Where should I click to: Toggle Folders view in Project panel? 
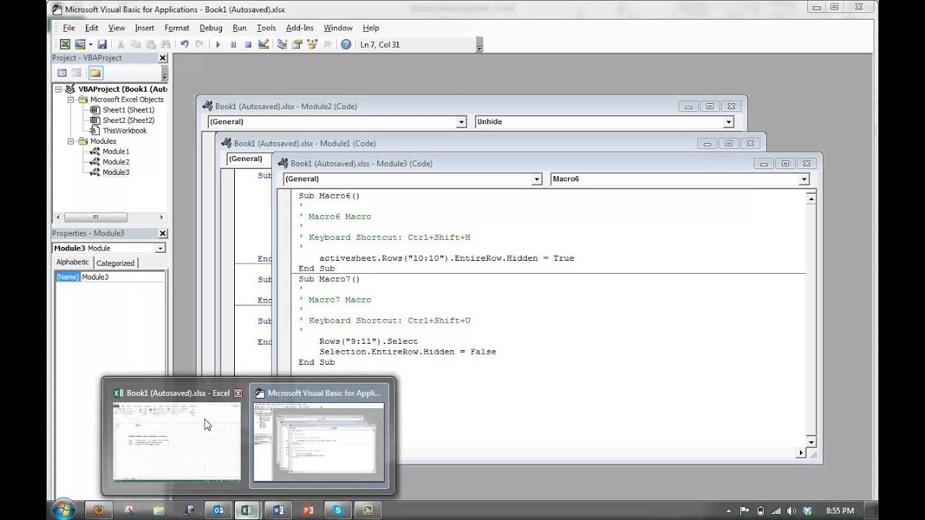(95, 73)
